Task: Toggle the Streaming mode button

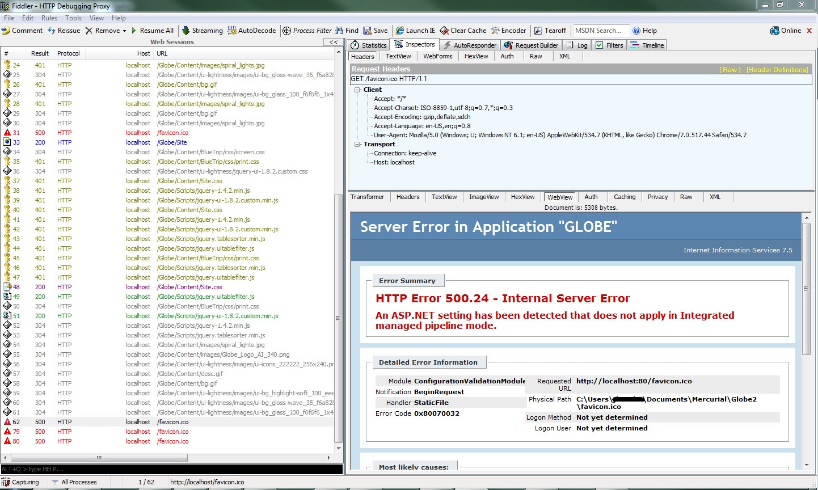Action: coord(203,31)
